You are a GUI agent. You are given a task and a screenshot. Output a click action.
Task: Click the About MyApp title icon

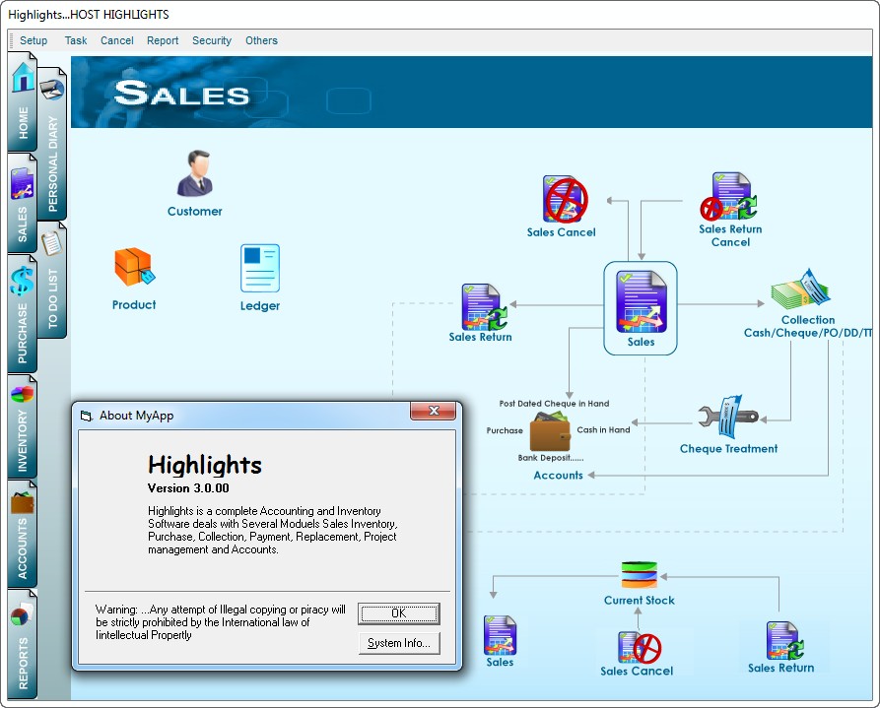click(86, 416)
